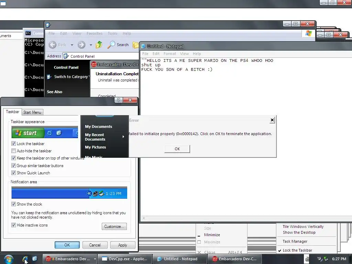352x264 pixels.
Task: Click the Forward arrow in the Control Panel window
Action: click(81, 45)
